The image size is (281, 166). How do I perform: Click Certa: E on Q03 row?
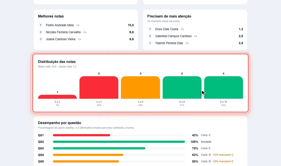point(206,148)
